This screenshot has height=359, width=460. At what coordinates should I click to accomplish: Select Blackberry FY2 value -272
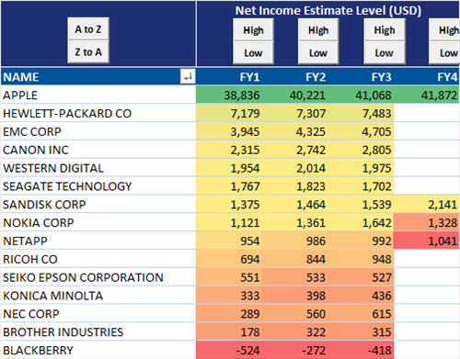(294, 350)
